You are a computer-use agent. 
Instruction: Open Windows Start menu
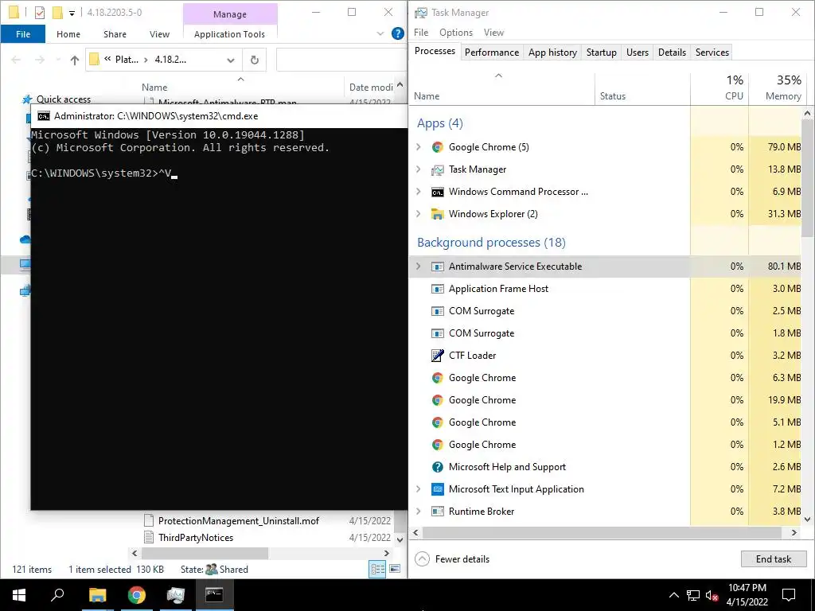pyautogui.click(x=19, y=595)
